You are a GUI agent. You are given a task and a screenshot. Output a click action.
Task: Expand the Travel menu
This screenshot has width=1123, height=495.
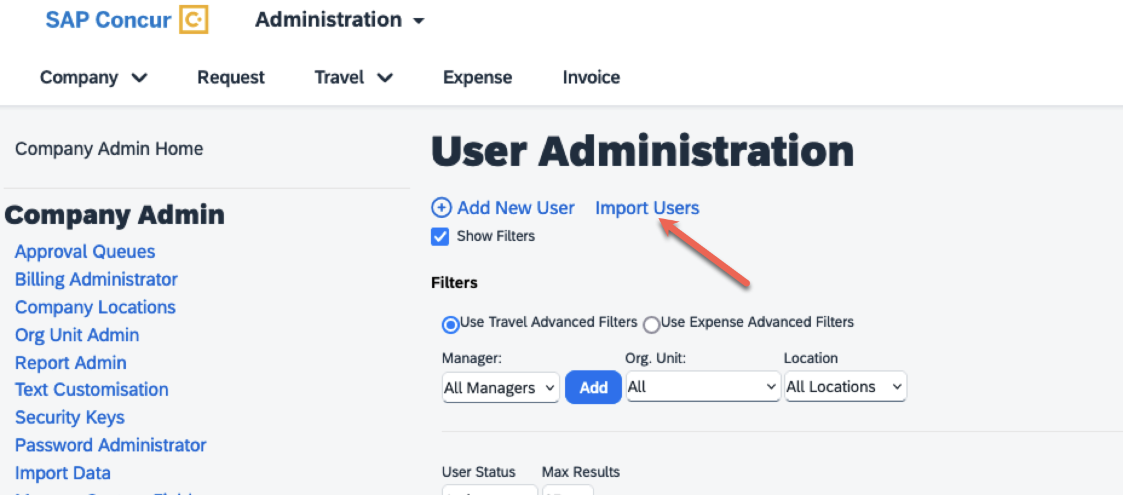(353, 77)
